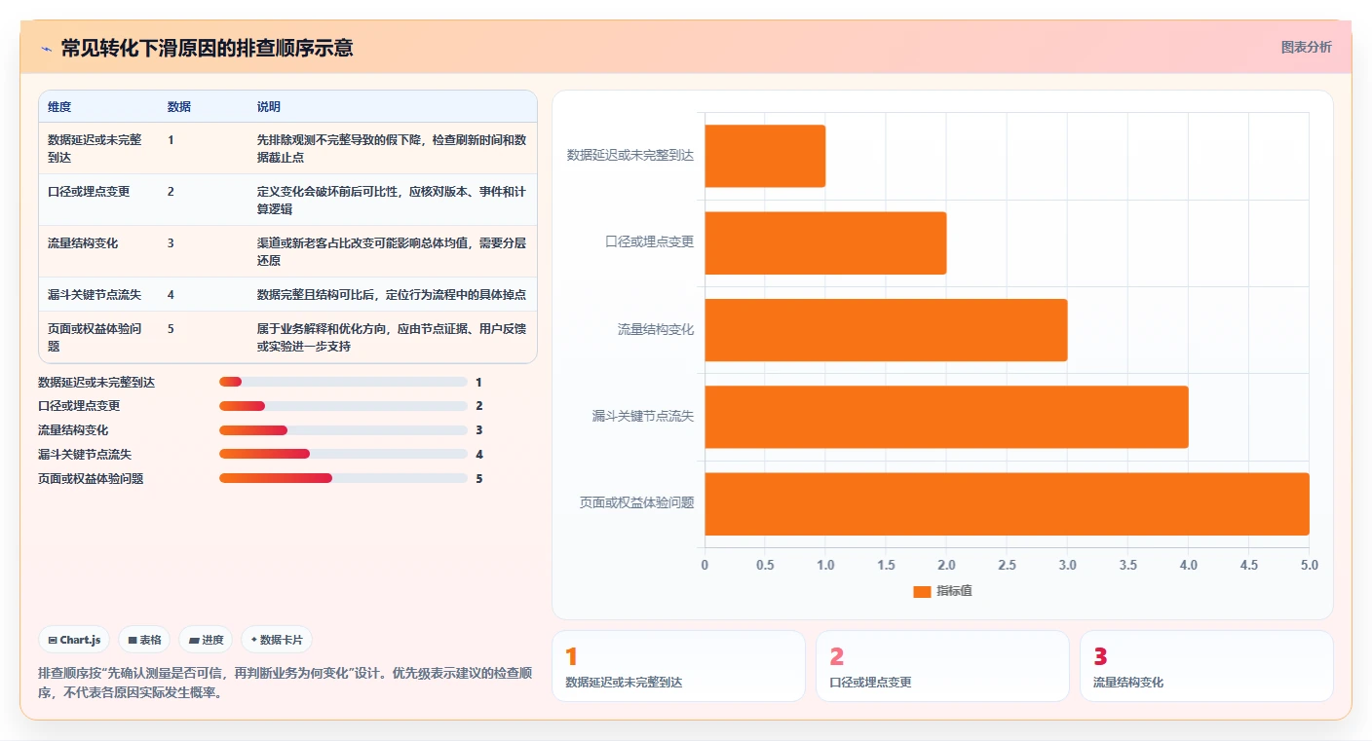This screenshot has height=741, width=1372.
Task: Click progress value 5 beside 页面或权益体验问题
Action: click(x=478, y=478)
